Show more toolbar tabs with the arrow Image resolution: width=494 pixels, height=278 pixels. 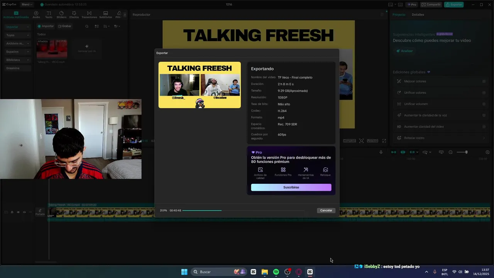point(125,15)
